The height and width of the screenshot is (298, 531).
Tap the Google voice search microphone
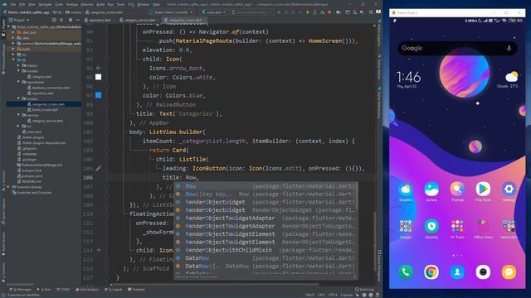509,48
